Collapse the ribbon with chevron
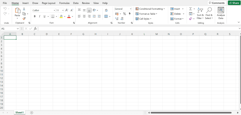The width and height of the screenshot is (241, 115). point(239,22)
